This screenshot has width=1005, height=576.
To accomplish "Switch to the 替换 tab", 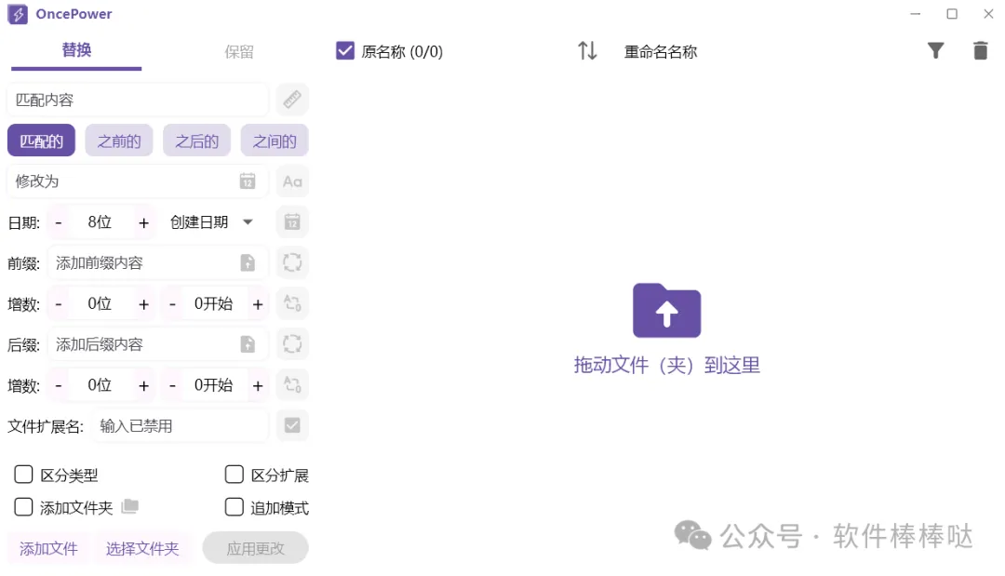I will pos(76,50).
